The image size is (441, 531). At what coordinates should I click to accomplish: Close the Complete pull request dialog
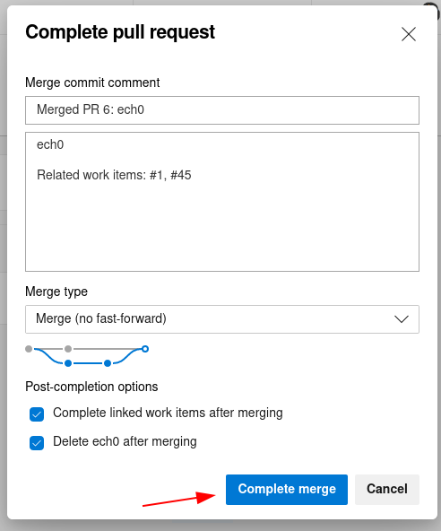click(x=409, y=34)
